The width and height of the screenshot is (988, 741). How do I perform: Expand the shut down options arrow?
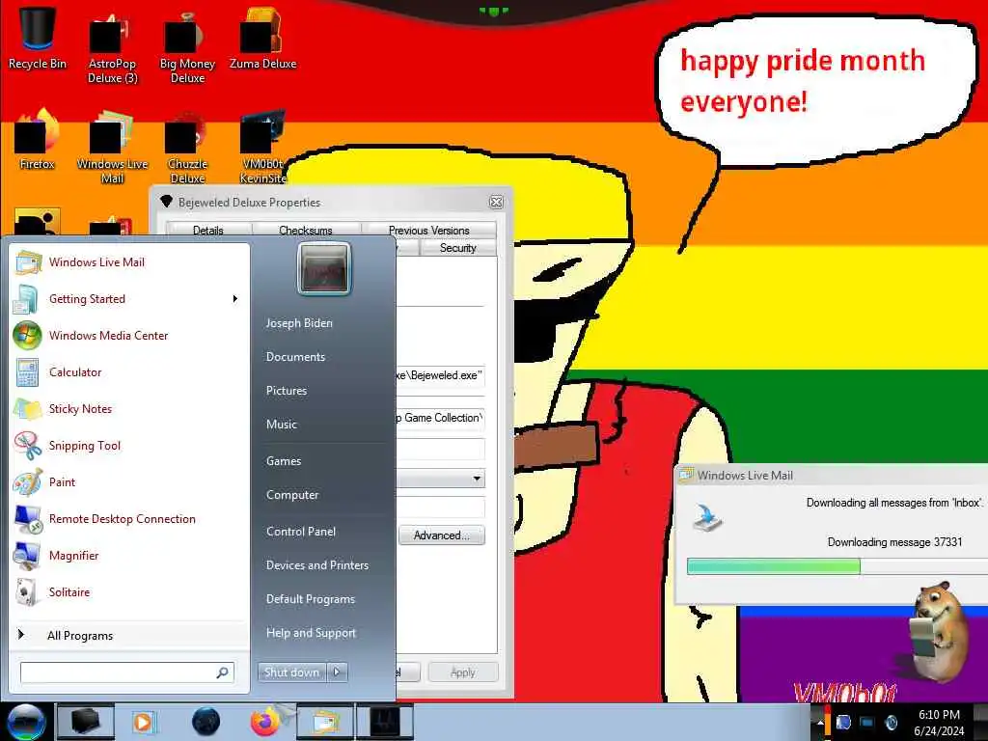coord(337,672)
